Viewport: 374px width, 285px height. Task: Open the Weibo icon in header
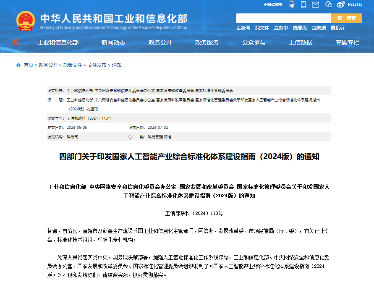click(x=340, y=4)
